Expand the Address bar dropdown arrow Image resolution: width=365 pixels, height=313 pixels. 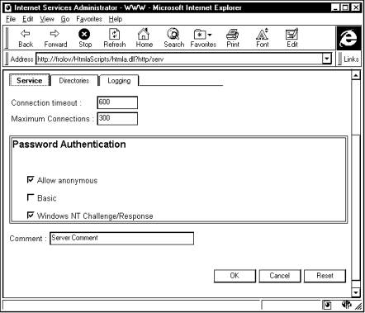pyautogui.click(x=327, y=59)
